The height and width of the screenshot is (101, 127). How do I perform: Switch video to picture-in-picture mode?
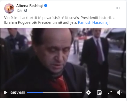[99, 92]
